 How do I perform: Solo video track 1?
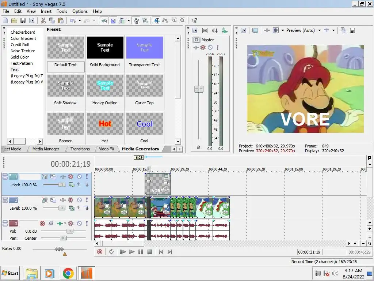coord(87,177)
